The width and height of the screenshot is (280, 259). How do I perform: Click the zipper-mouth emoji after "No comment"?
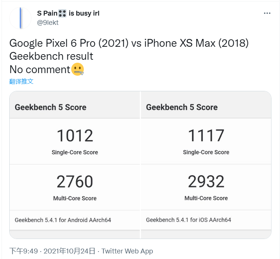78,69
